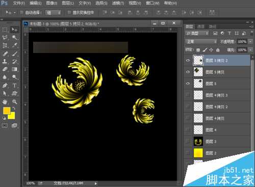Select the Clone Stamp tool

click(5, 61)
